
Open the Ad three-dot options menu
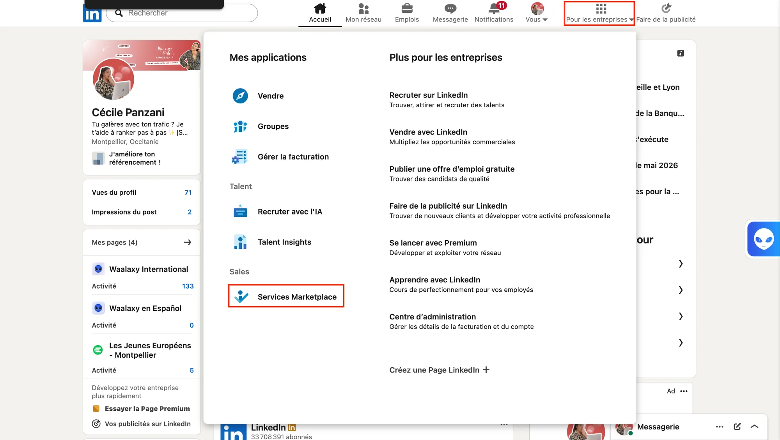684,391
